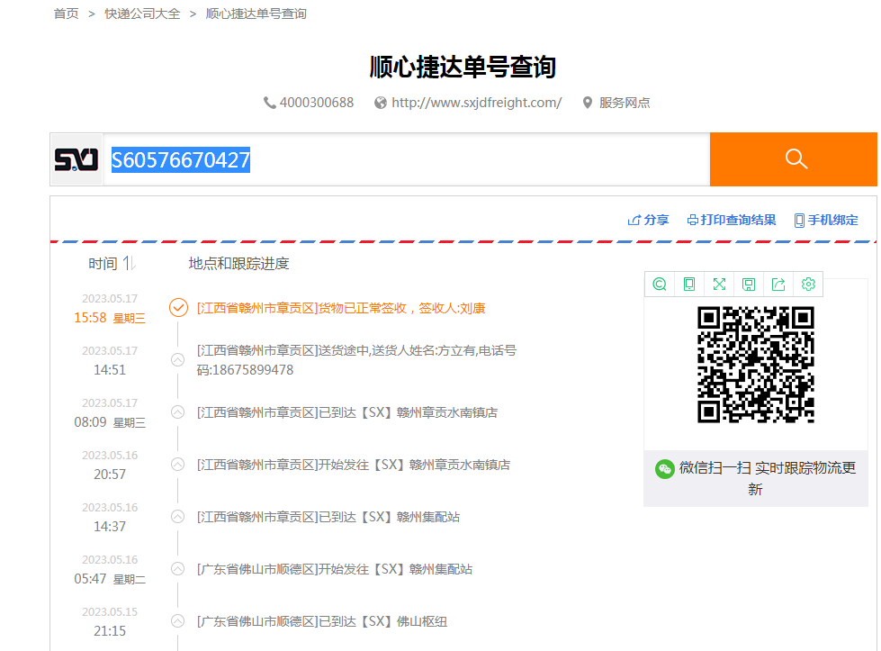Click the 地点和跟踪进度 column header
Screen dimensions: 881x651
click(x=238, y=264)
